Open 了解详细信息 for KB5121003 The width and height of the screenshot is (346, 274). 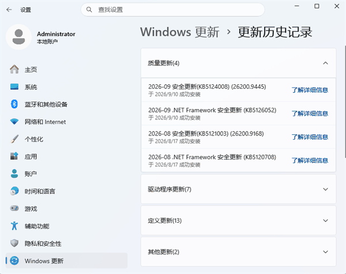pyautogui.click(x=310, y=137)
